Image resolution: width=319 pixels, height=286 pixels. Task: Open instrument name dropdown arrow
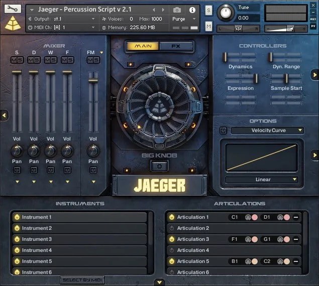click(x=32, y=10)
